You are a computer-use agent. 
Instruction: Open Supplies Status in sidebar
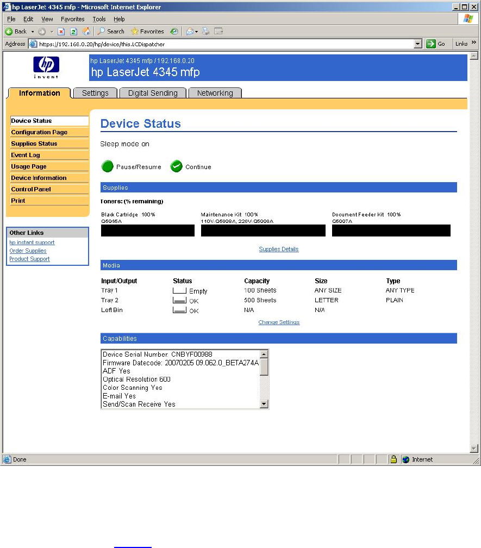click(x=49, y=144)
